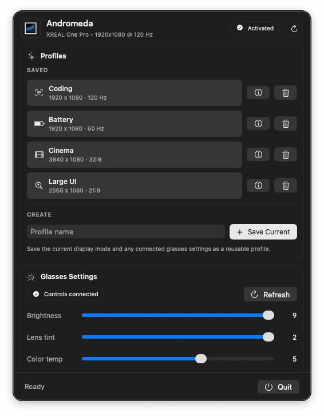Click Save Current button
The height and width of the screenshot is (416, 324).
click(263, 232)
